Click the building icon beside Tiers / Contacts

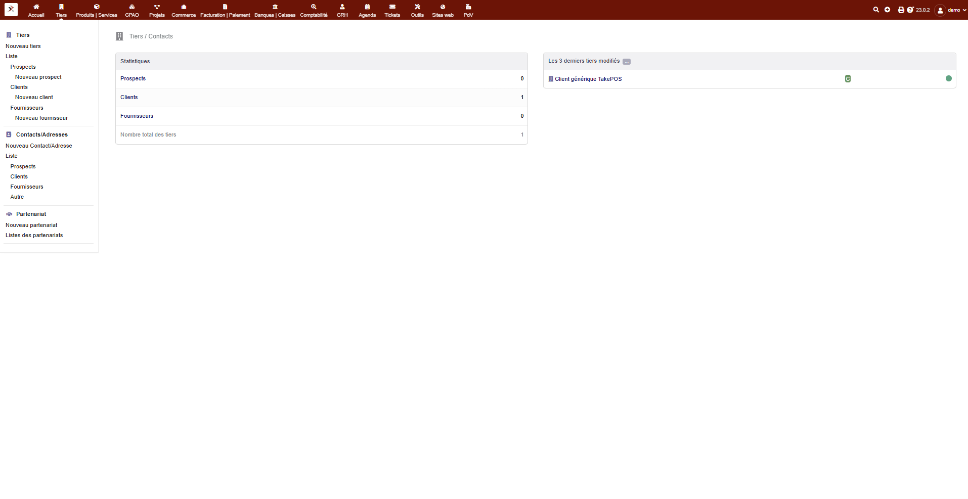tap(119, 36)
